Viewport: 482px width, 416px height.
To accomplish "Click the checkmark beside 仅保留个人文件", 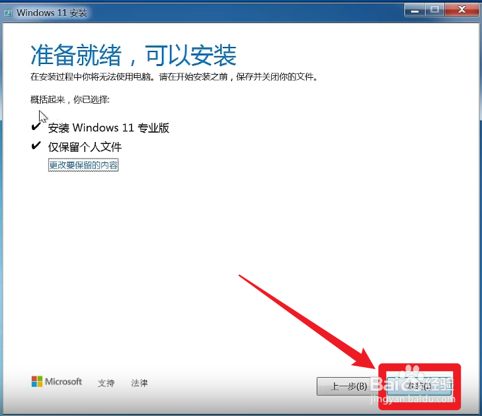I will (x=36, y=145).
